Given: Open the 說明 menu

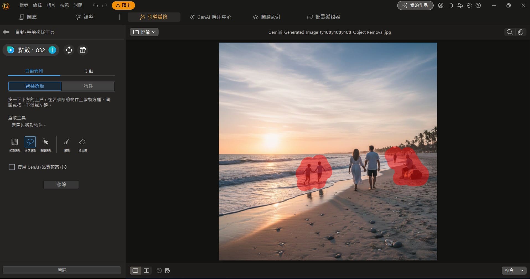Looking at the screenshot, I should point(78,5).
